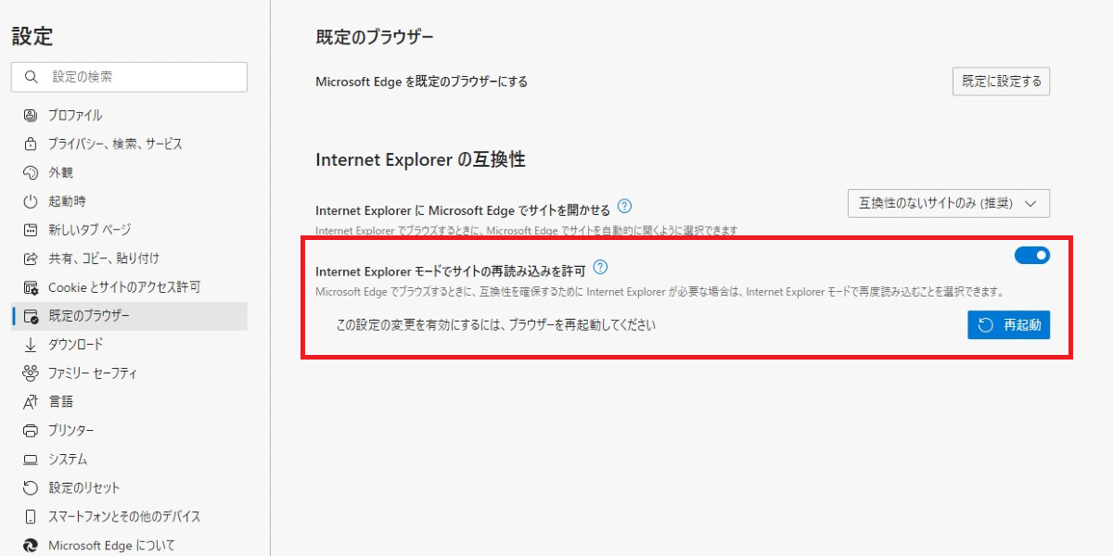Click the Microsoft Edge logo icon
Screen dimensions: 1113x556
point(31,546)
